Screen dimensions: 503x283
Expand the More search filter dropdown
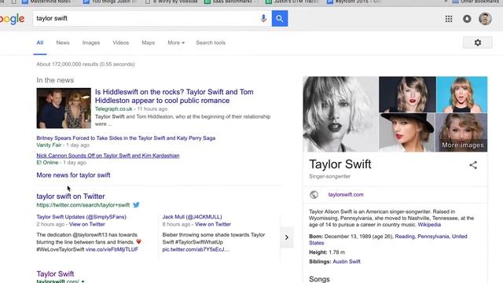(176, 42)
